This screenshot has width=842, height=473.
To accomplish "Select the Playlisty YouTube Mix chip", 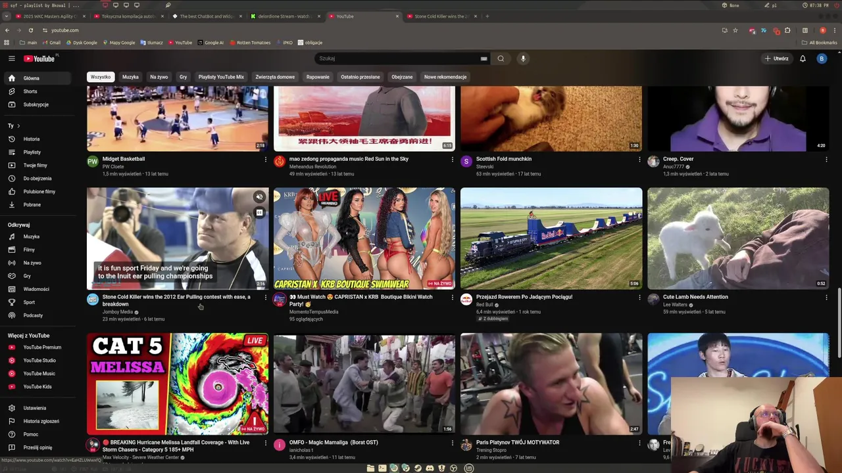I will click(221, 77).
